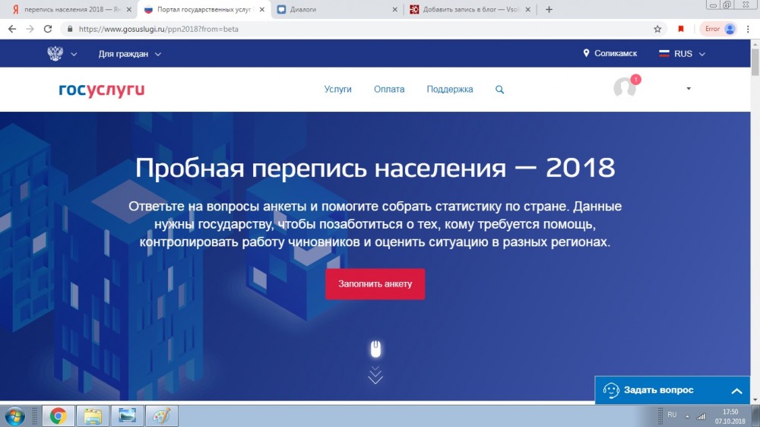
Task: Switch to the Диалоги browser tab
Action: point(335,9)
